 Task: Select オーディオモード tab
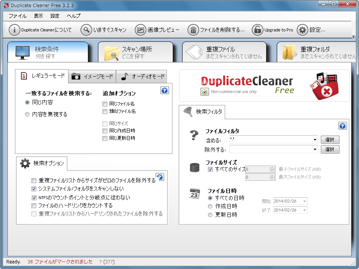click(141, 76)
